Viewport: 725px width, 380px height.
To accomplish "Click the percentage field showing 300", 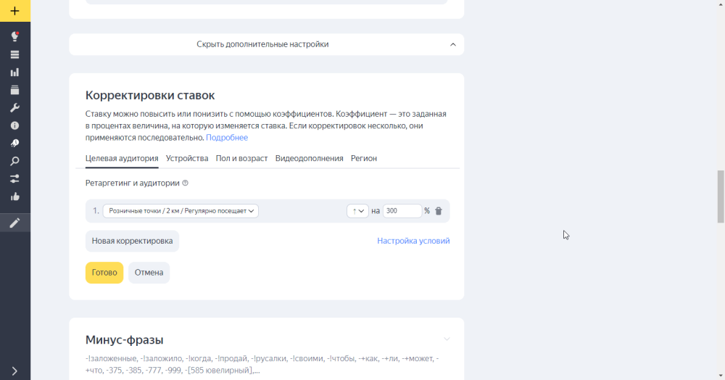I will 402,211.
